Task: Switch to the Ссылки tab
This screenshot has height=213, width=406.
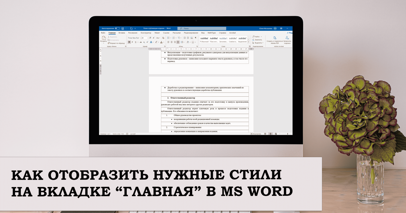Action: tap(166, 33)
